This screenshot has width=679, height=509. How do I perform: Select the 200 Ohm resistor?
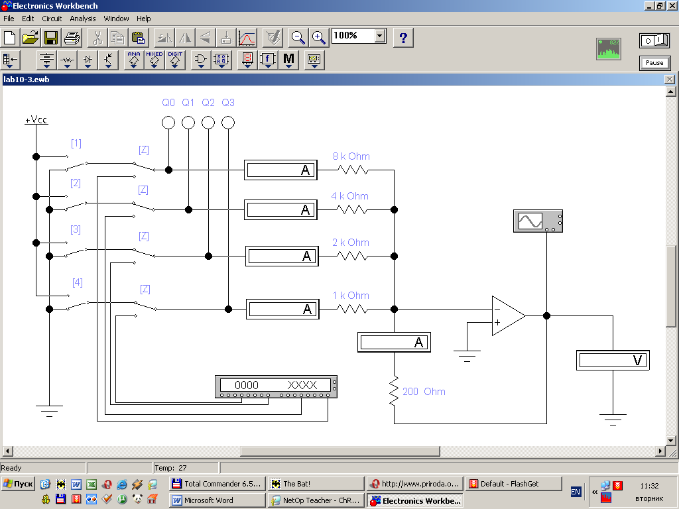(394, 391)
